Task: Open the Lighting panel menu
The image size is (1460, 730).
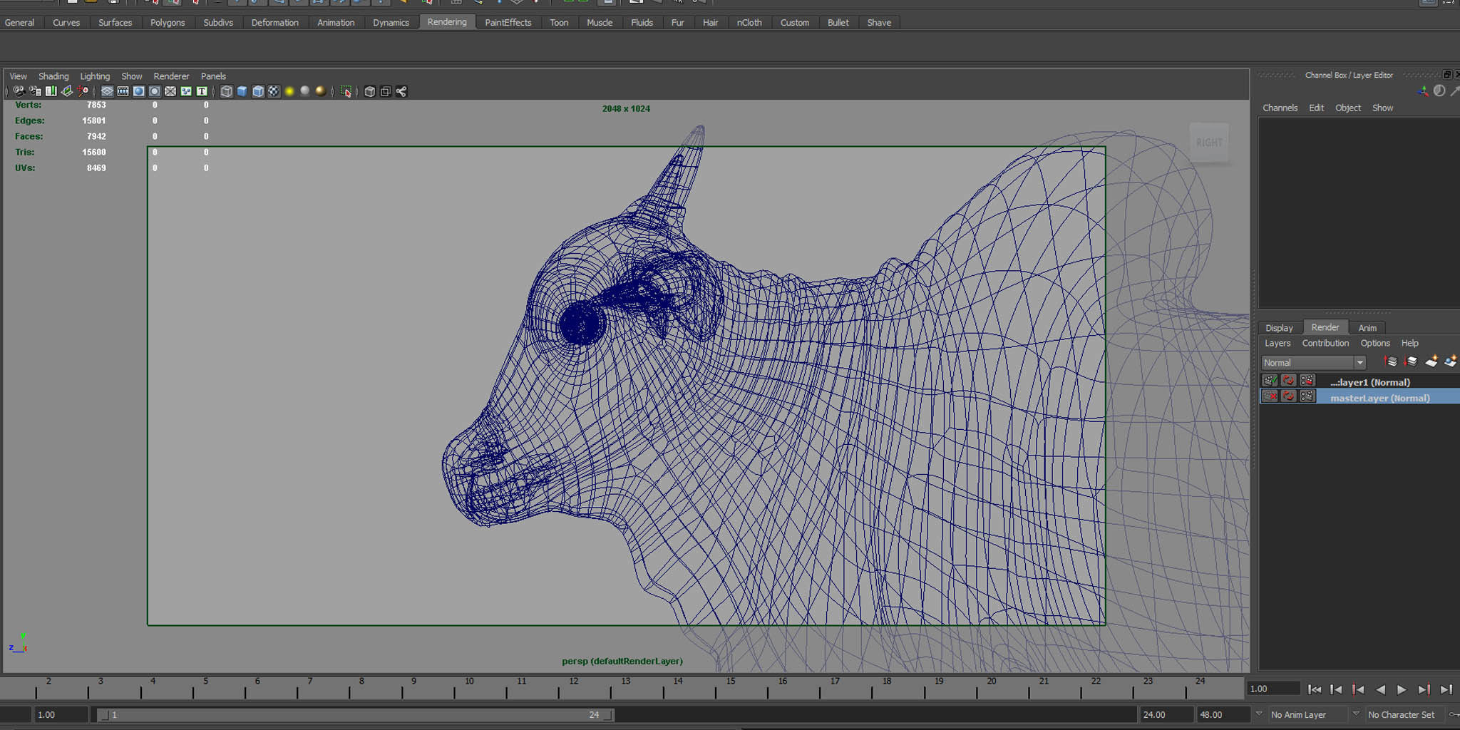Action: pyautogui.click(x=95, y=76)
